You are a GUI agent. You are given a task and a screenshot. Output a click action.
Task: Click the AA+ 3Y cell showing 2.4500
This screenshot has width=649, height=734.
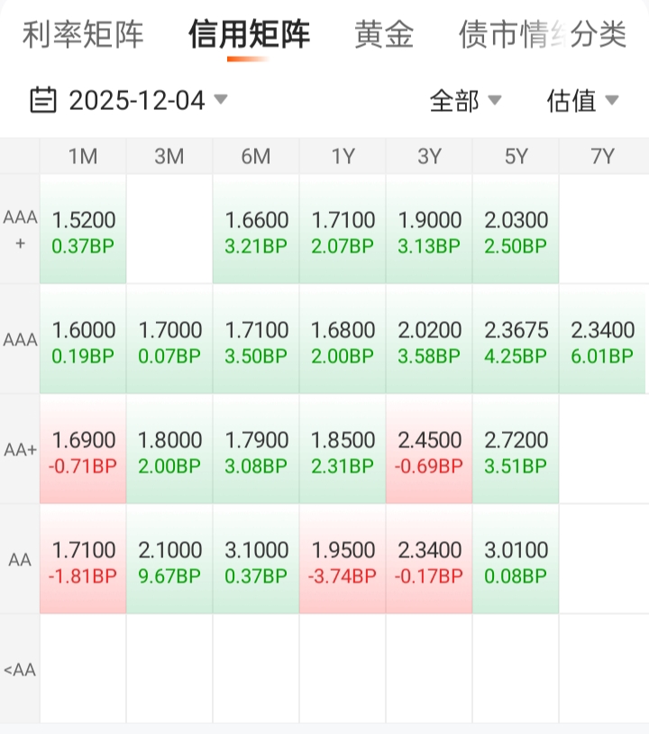click(x=429, y=452)
